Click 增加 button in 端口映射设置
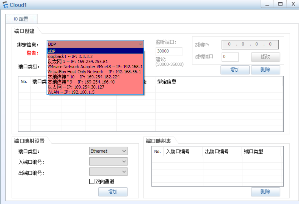The height and width of the screenshot is (204, 299). (113, 191)
